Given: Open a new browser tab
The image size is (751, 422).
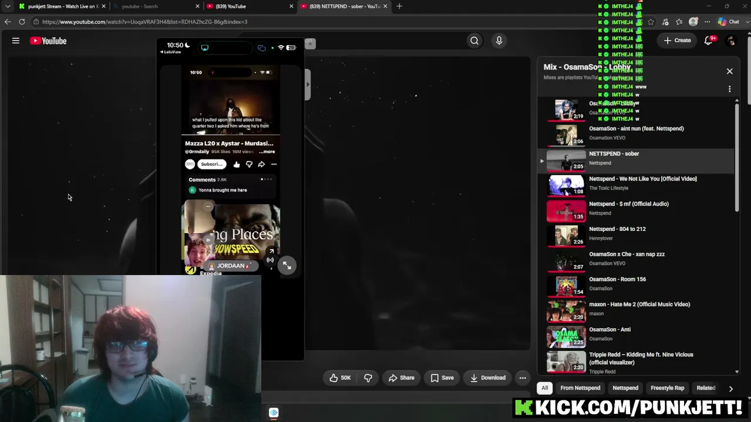Looking at the screenshot, I should pos(400,6).
